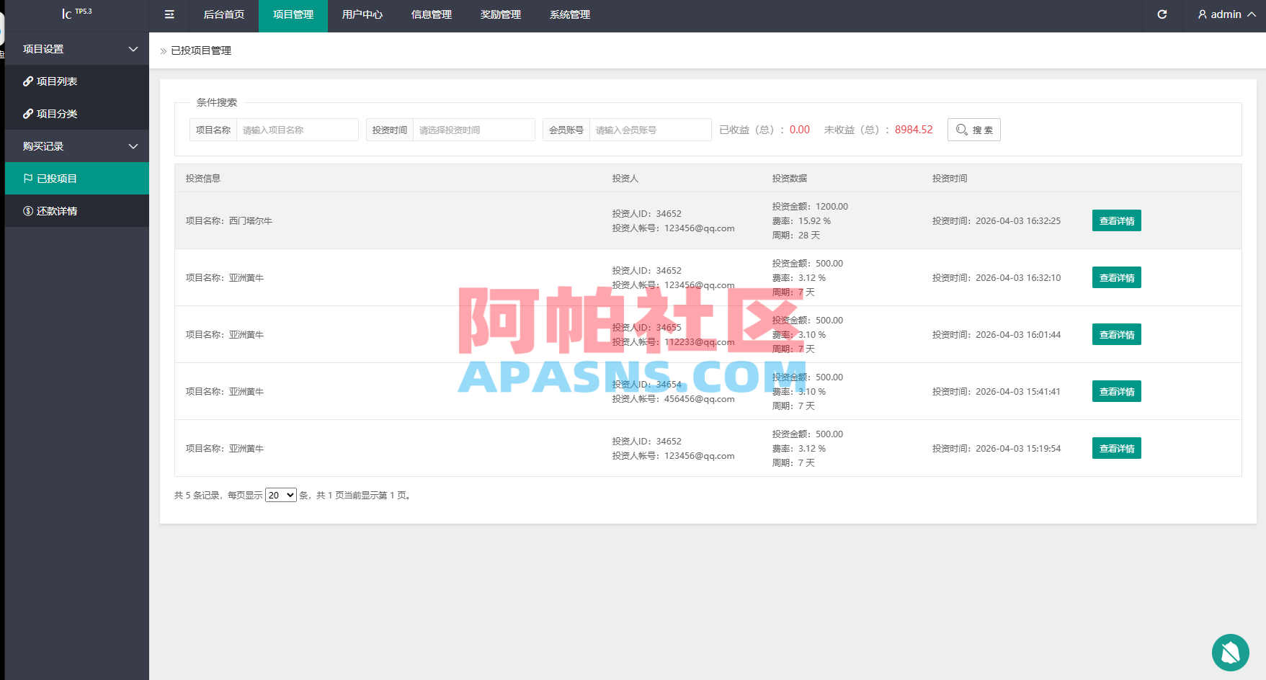Open 项目分类 in the sidebar

77,114
